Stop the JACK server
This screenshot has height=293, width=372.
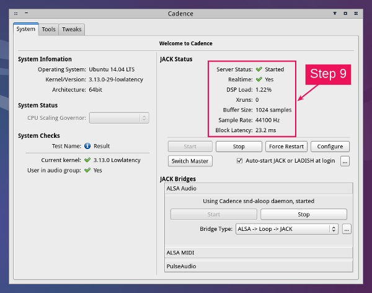click(x=239, y=146)
